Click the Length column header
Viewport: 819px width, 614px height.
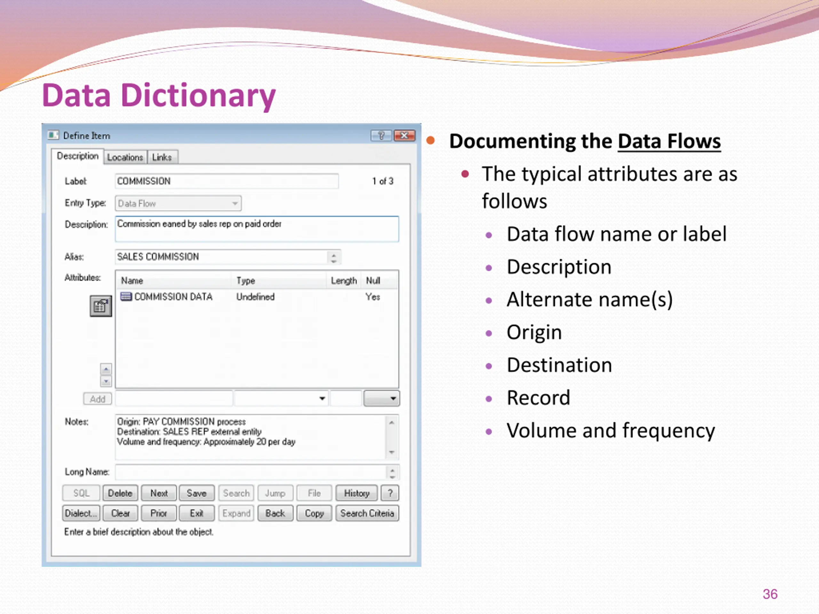click(x=344, y=280)
